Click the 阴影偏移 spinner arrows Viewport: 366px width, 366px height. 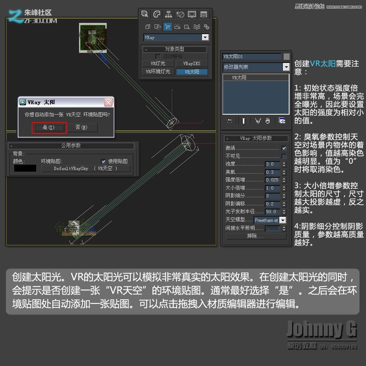pyautogui.click(x=284, y=204)
